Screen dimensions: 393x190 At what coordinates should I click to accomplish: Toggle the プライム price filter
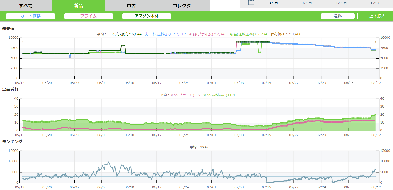(x=88, y=16)
